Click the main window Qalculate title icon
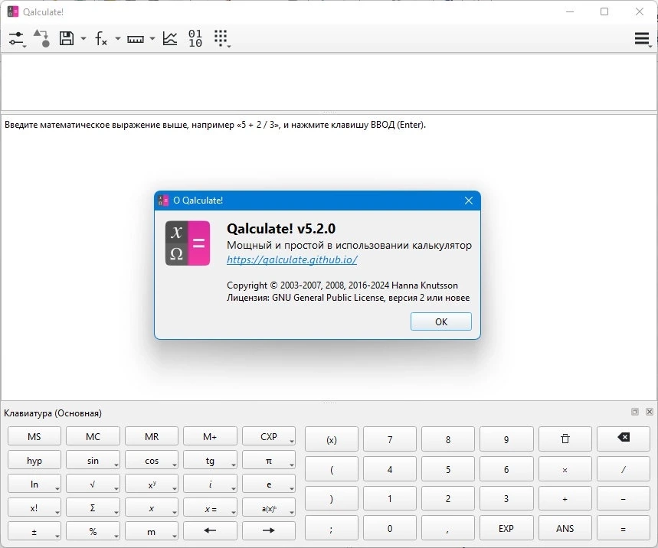658x548 pixels. tap(13, 11)
